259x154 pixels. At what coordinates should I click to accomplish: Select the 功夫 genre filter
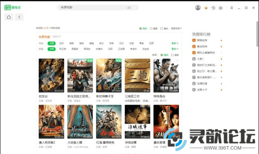(x=121, y=43)
